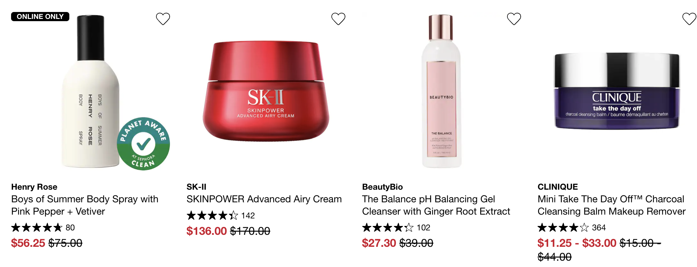Click the BeautyBio brand name
Viewport: 697px width, 267px height.
point(382,187)
